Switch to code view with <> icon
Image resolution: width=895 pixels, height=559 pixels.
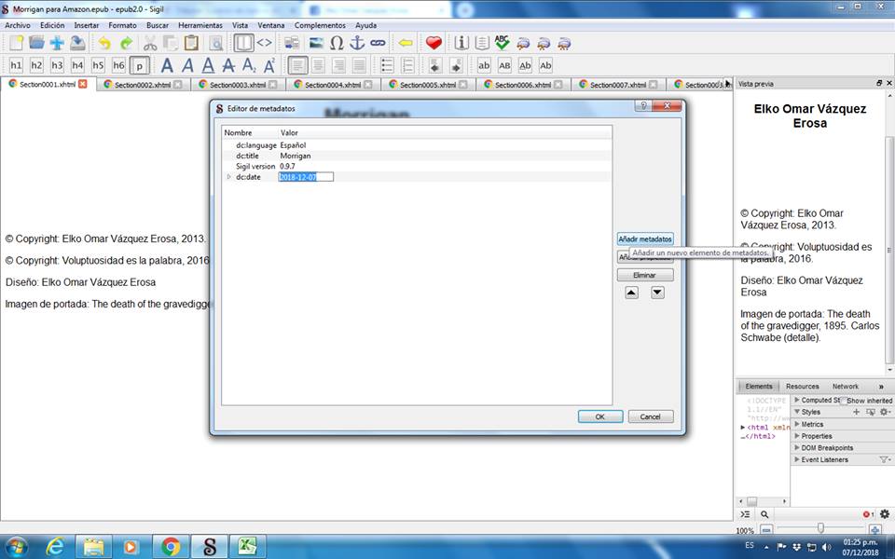pos(265,43)
